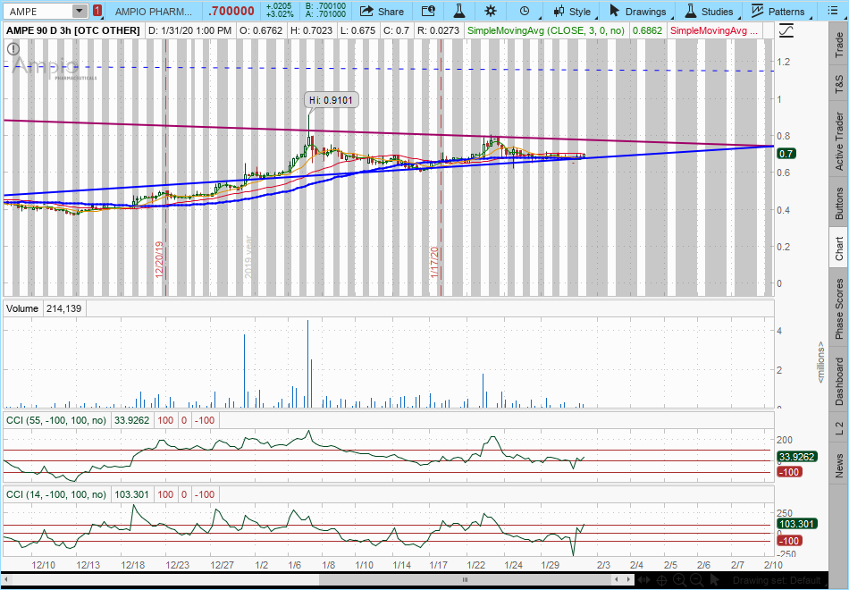
Task: Click the red link color box
Action: click(97, 12)
